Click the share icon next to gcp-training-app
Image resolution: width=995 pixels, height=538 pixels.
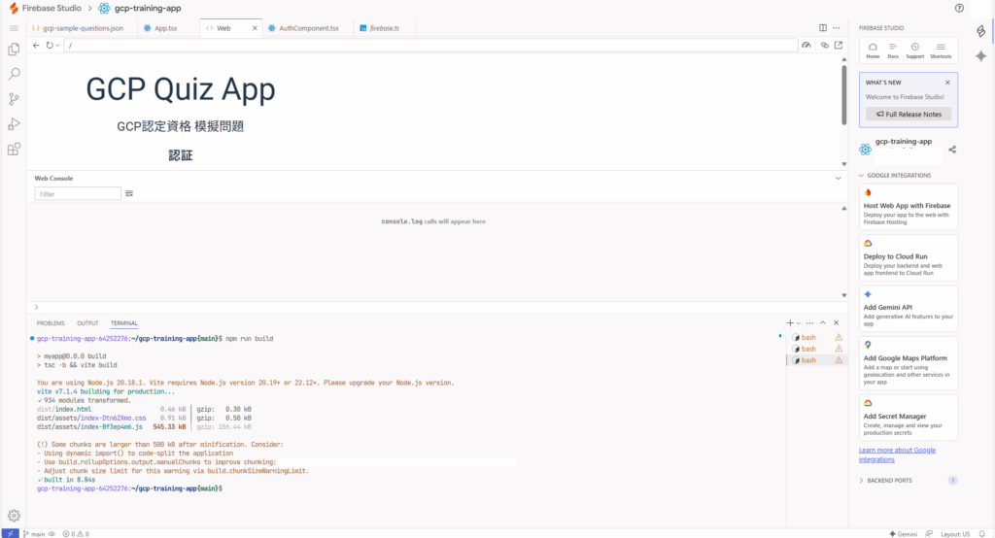[x=951, y=150]
